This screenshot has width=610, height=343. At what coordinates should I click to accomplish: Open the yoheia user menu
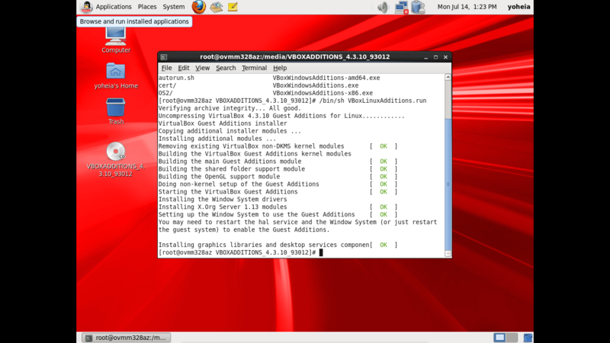518,7
